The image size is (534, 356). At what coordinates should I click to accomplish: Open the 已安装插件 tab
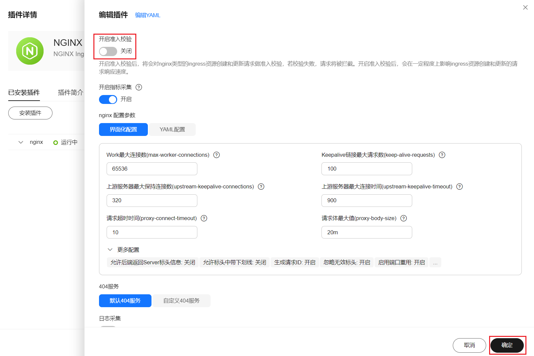(x=24, y=93)
